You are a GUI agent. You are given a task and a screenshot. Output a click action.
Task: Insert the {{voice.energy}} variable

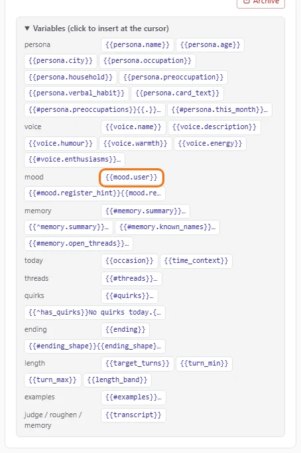tap(210, 144)
